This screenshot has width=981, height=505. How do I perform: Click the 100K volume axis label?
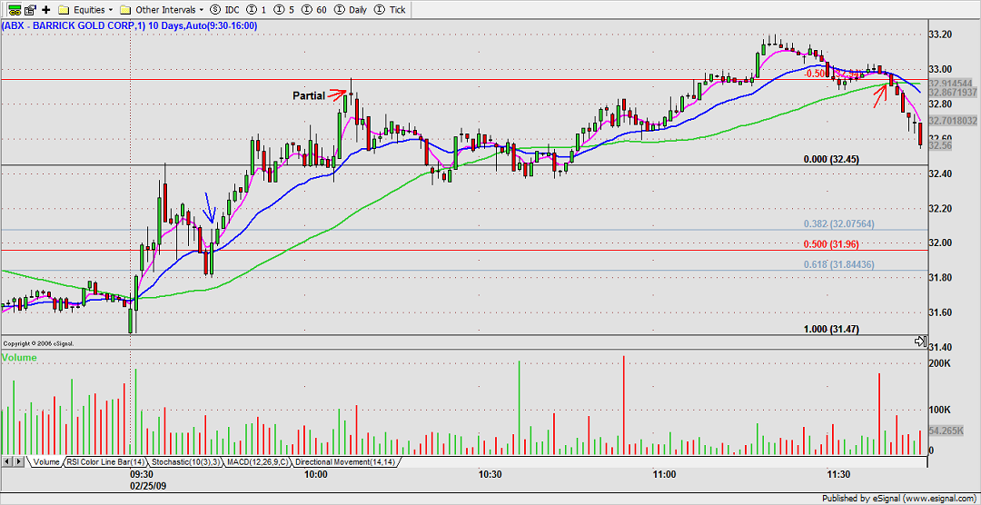pos(939,410)
